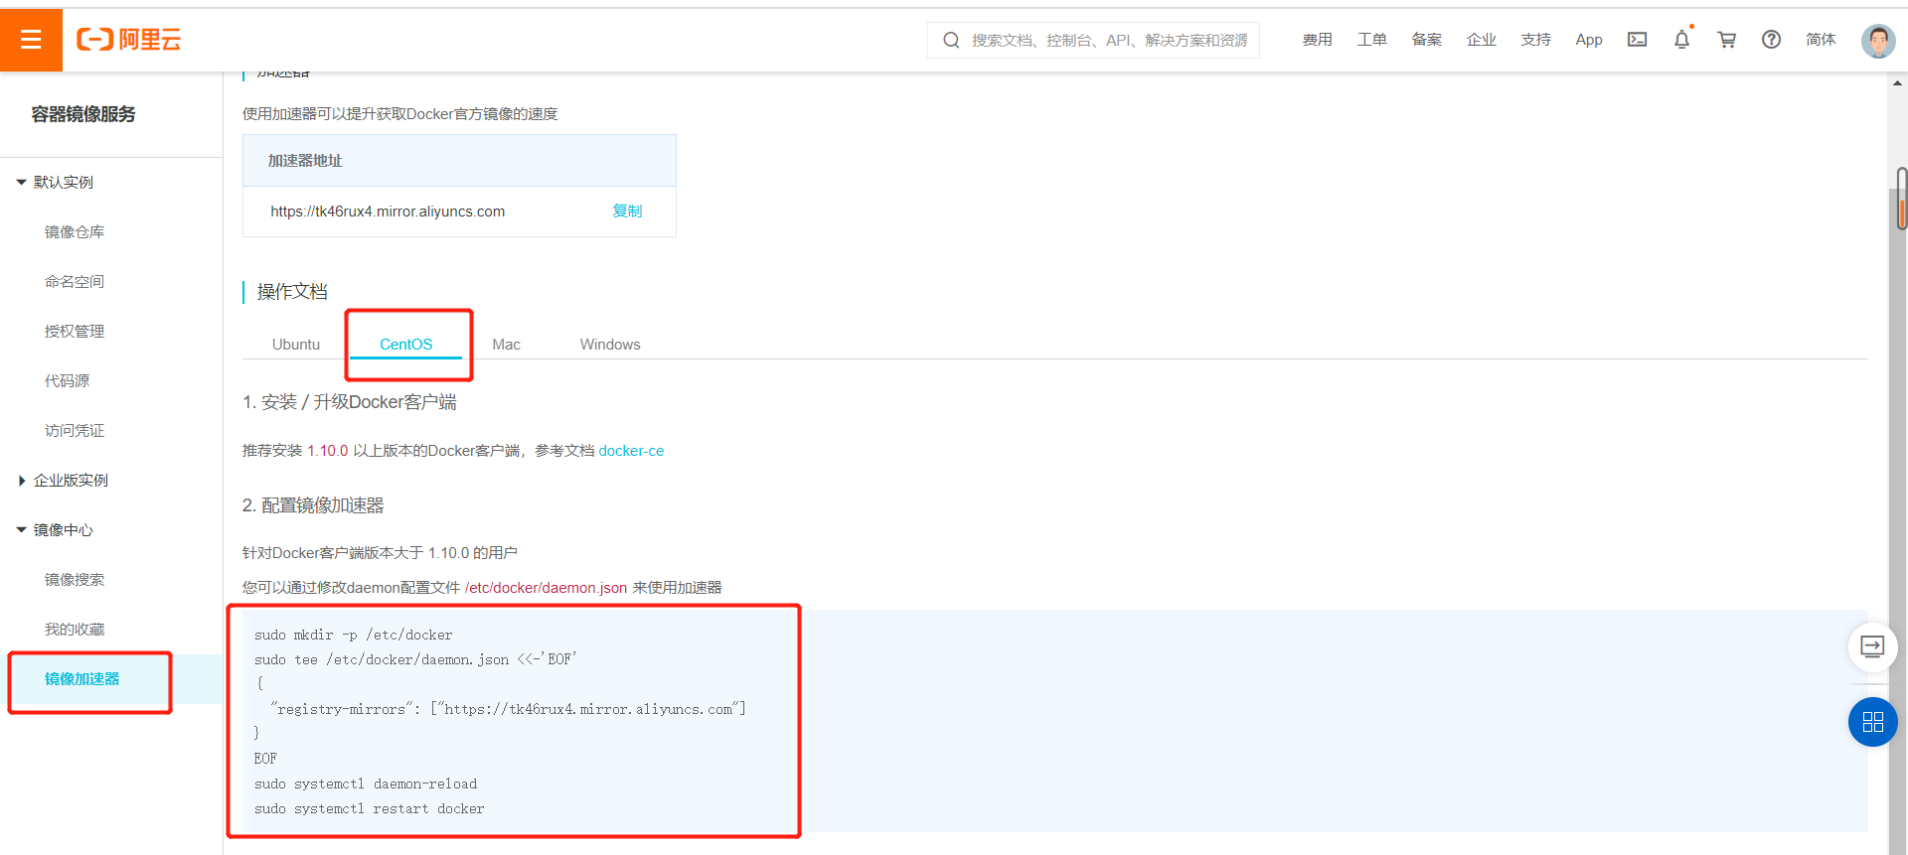This screenshot has height=855, width=1908.
Task: Click the sudo systemctl restart docker line
Action: coord(370,808)
